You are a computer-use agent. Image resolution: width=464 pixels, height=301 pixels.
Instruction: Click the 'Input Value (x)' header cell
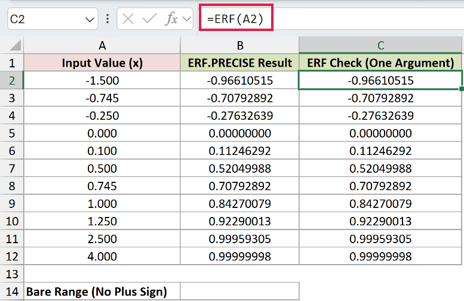102,63
